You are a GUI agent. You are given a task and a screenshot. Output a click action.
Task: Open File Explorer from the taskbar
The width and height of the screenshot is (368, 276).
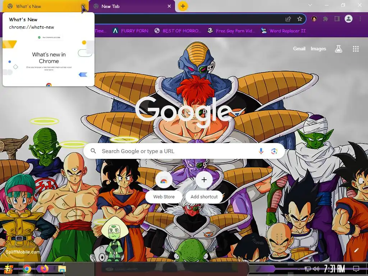pos(62,269)
